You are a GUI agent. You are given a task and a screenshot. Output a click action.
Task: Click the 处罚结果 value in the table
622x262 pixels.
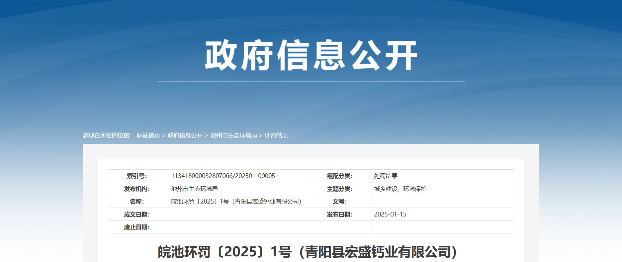(386, 176)
